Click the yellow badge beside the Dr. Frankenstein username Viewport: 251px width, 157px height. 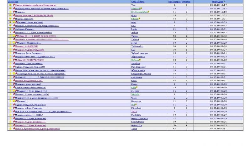[x=148, y=12]
